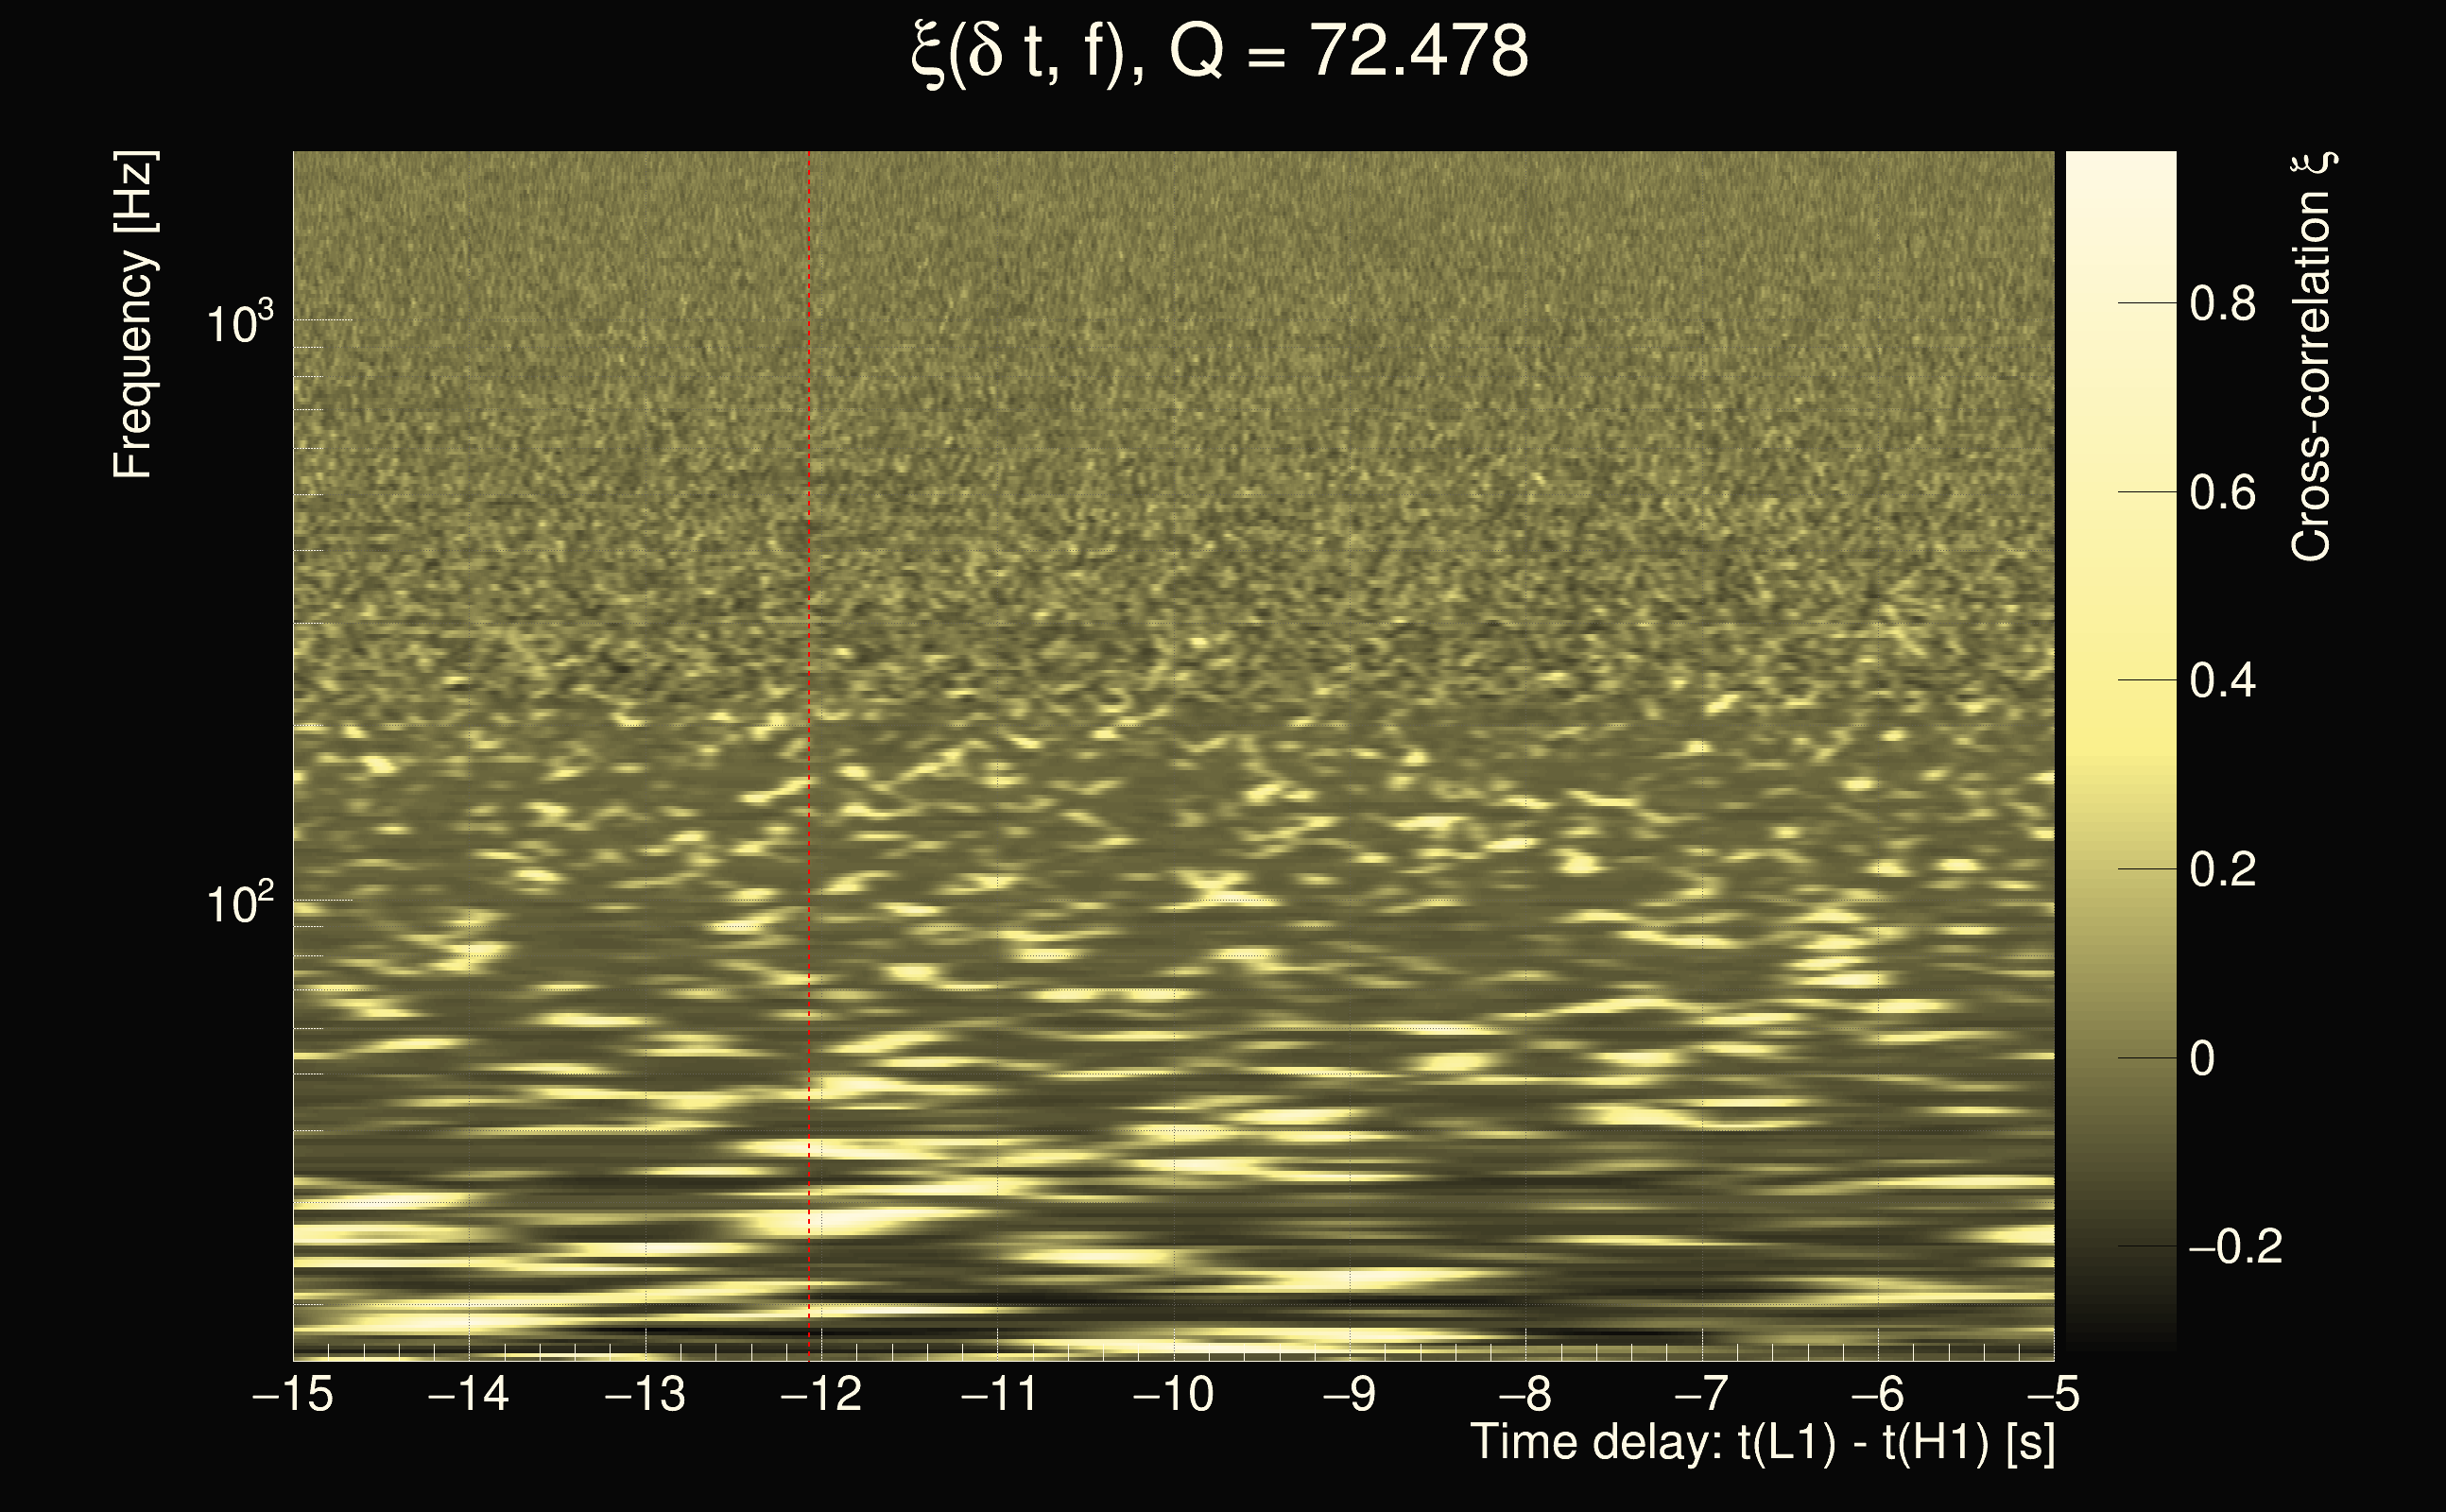
Task: Click the 0 tick label on the colorbar
Action: 2202,1058
